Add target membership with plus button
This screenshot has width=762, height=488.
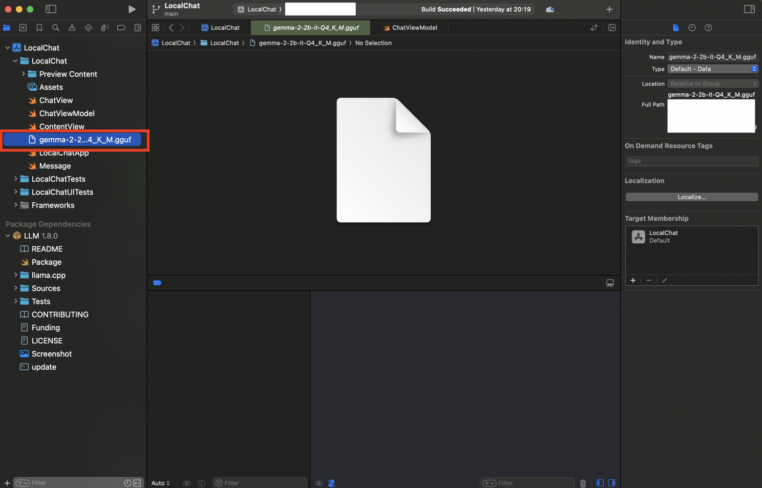(633, 280)
